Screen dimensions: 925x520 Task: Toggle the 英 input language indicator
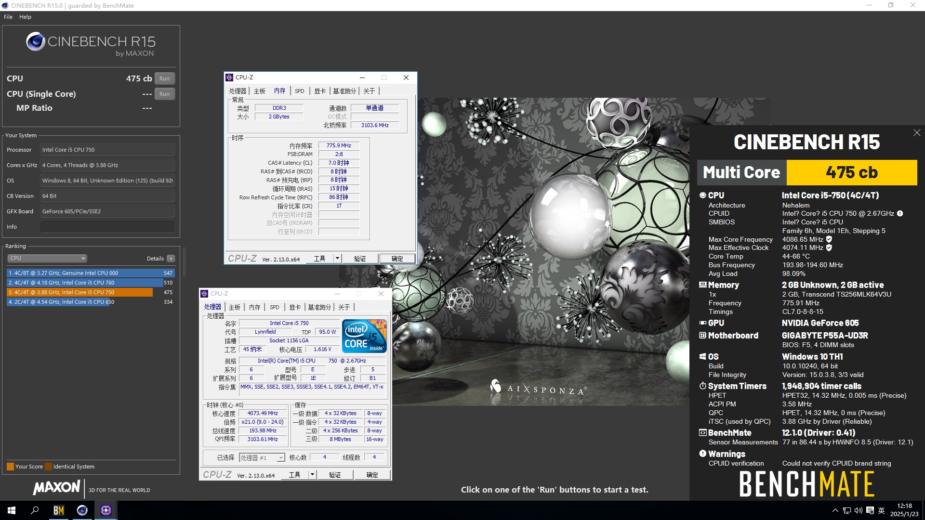tap(882, 510)
